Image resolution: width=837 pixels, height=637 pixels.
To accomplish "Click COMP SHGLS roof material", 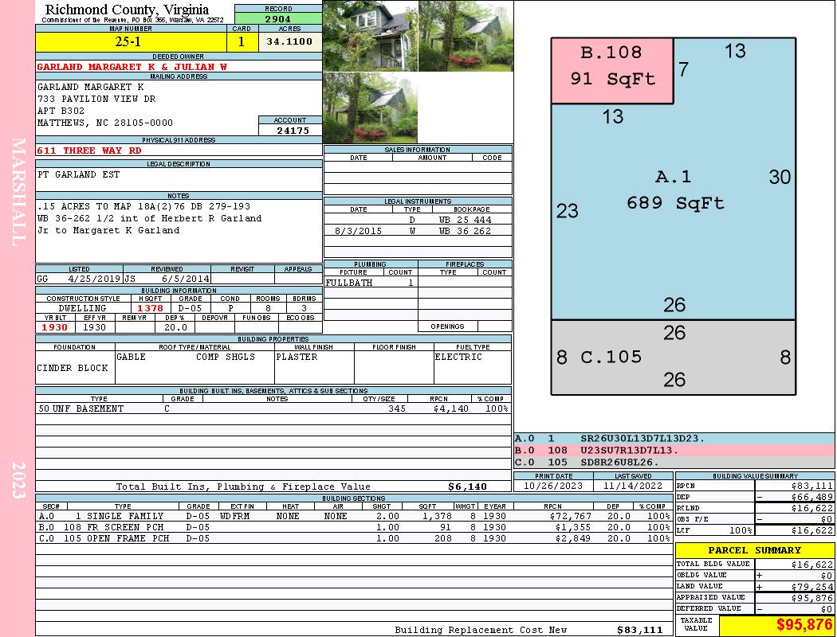I will pos(226,357).
